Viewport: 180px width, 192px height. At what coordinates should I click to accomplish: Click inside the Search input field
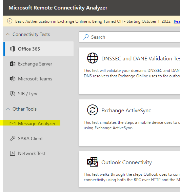pos(129,37)
